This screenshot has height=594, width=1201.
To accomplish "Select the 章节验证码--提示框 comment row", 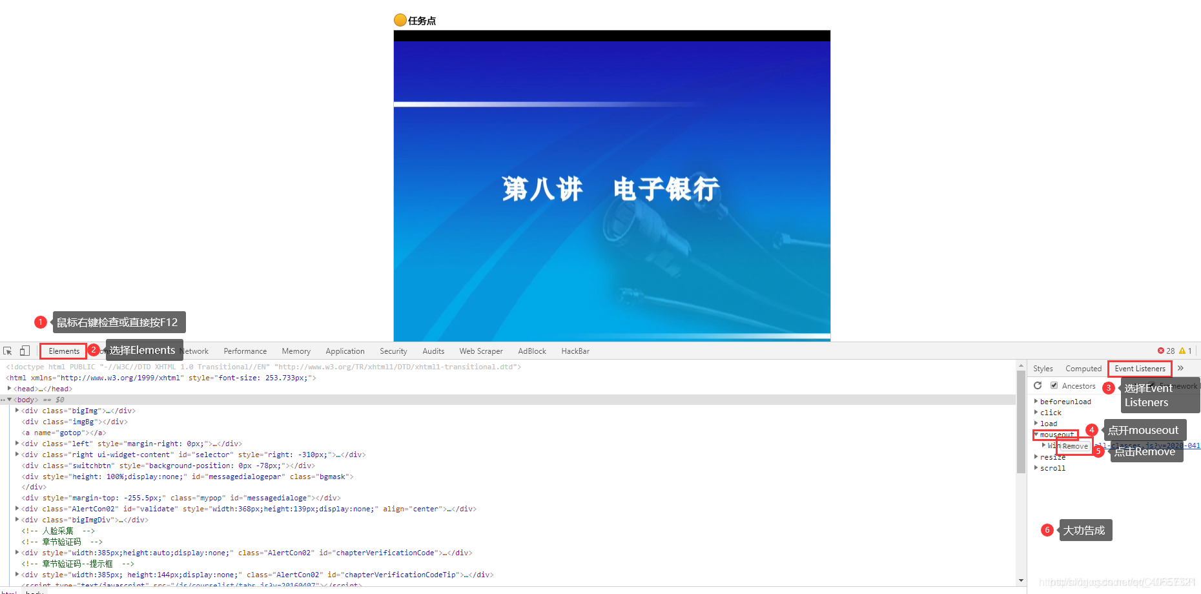I will point(508,564).
